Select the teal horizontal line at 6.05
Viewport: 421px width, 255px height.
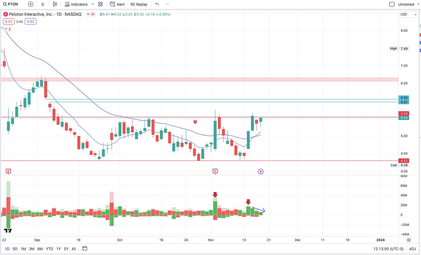coord(222,99)
